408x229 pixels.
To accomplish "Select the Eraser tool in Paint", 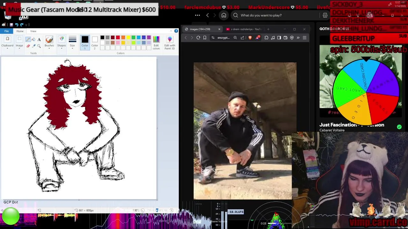I will (x=28, y=46).
